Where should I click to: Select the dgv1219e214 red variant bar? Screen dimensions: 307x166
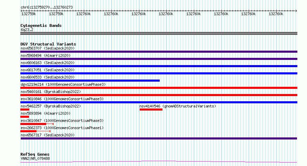coord(159,88)
